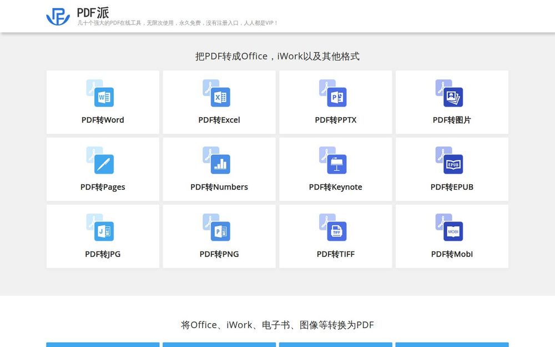Click the PDF转Mobi label

(x=452, y=254)
